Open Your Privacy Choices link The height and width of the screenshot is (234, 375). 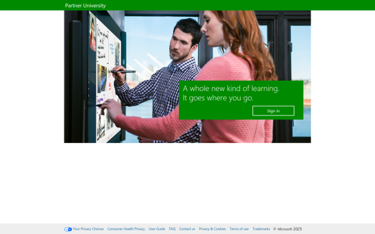[x=88, y=229]
